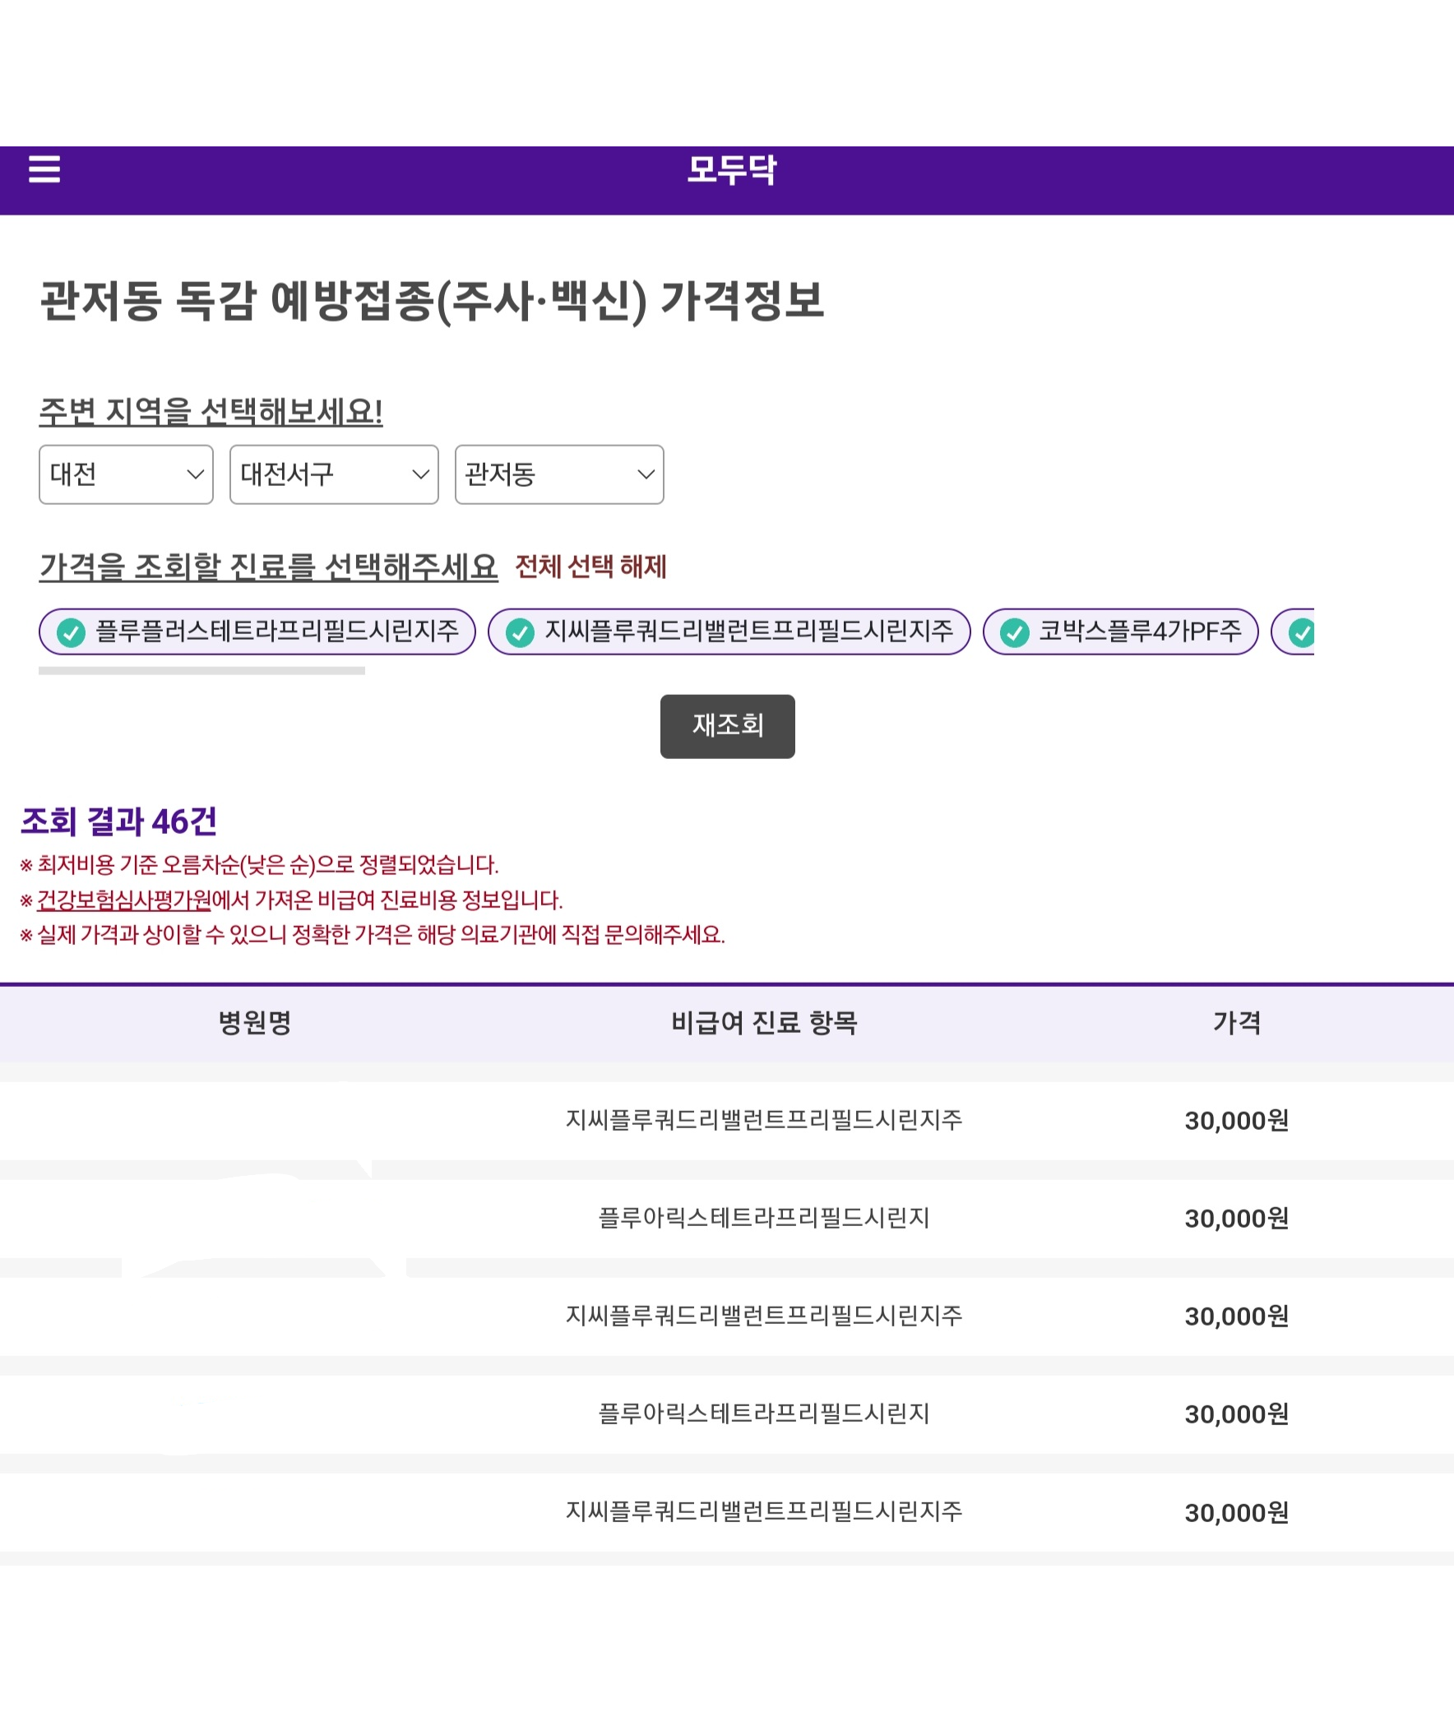
Task: Click 가격을 조회할 진료를 선택해주세요 heading
Action: (x=269, y=567)
